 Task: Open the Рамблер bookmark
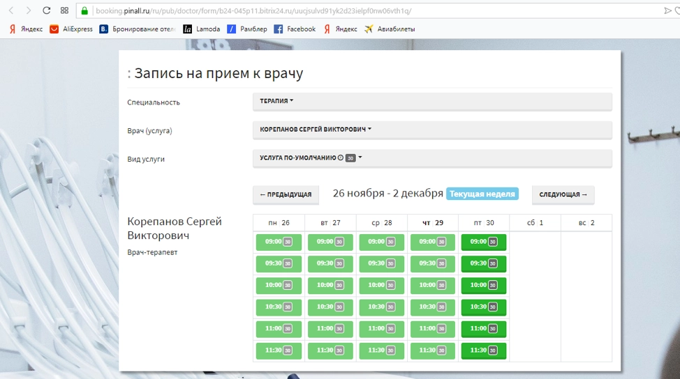click(247, 29)
